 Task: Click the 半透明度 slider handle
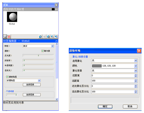(x=24, y=65)
